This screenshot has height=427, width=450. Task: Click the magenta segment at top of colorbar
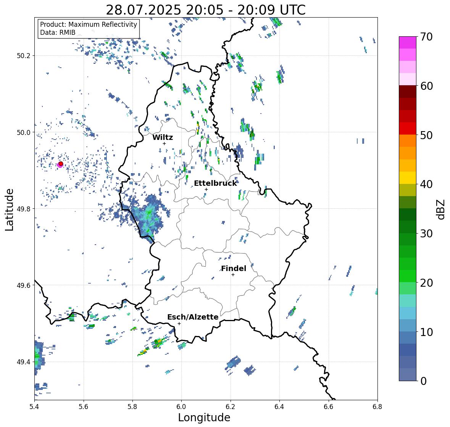click(408, 42)
